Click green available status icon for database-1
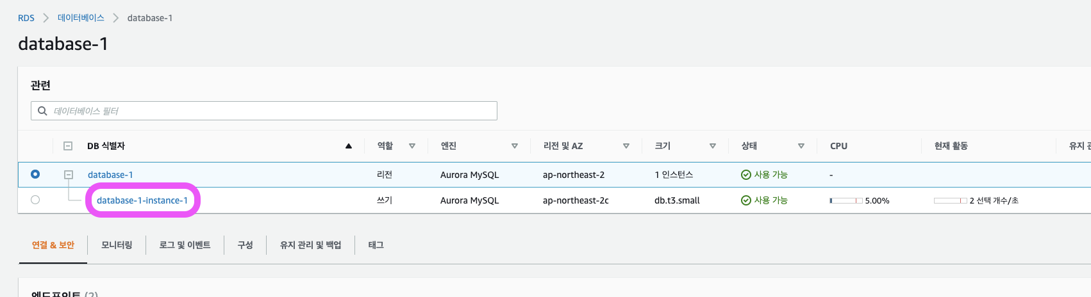The image size is (1091, 297). click(745, 175)
